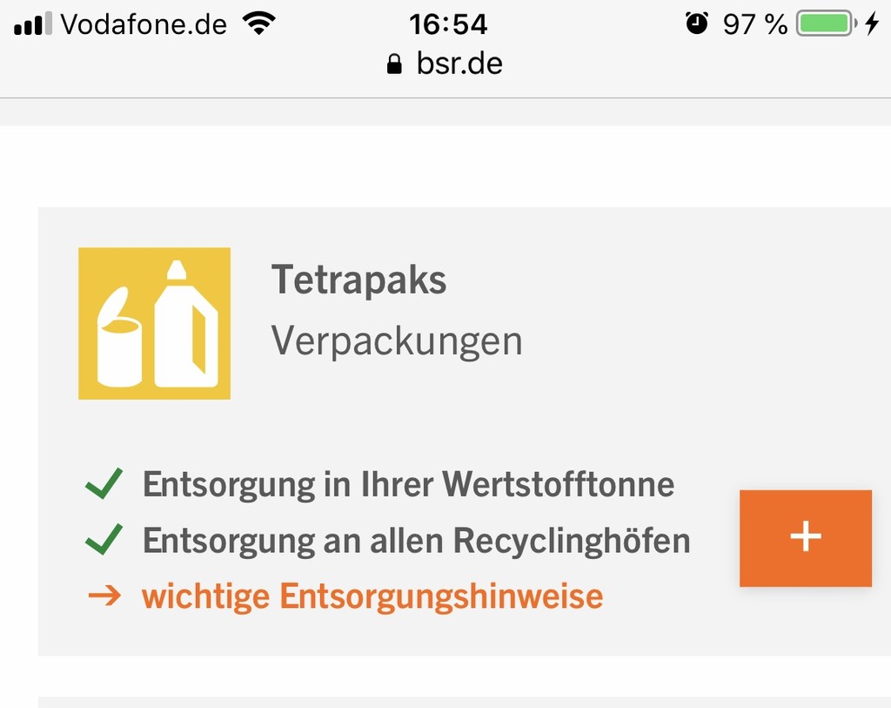Screen dimensions: 891x708
Task: Expand details with the orange plus button
Action: [805, 537]
